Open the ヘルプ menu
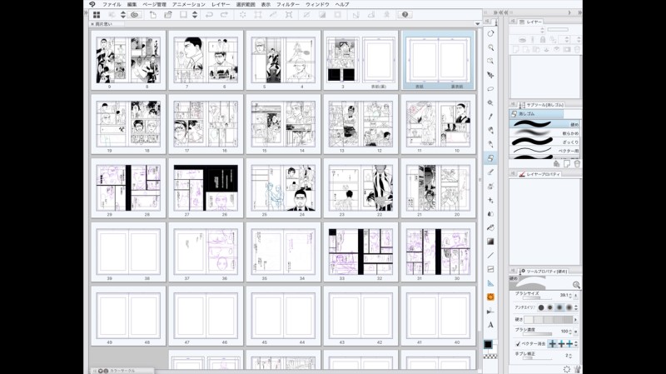666x374 pixels. point(342,4)
